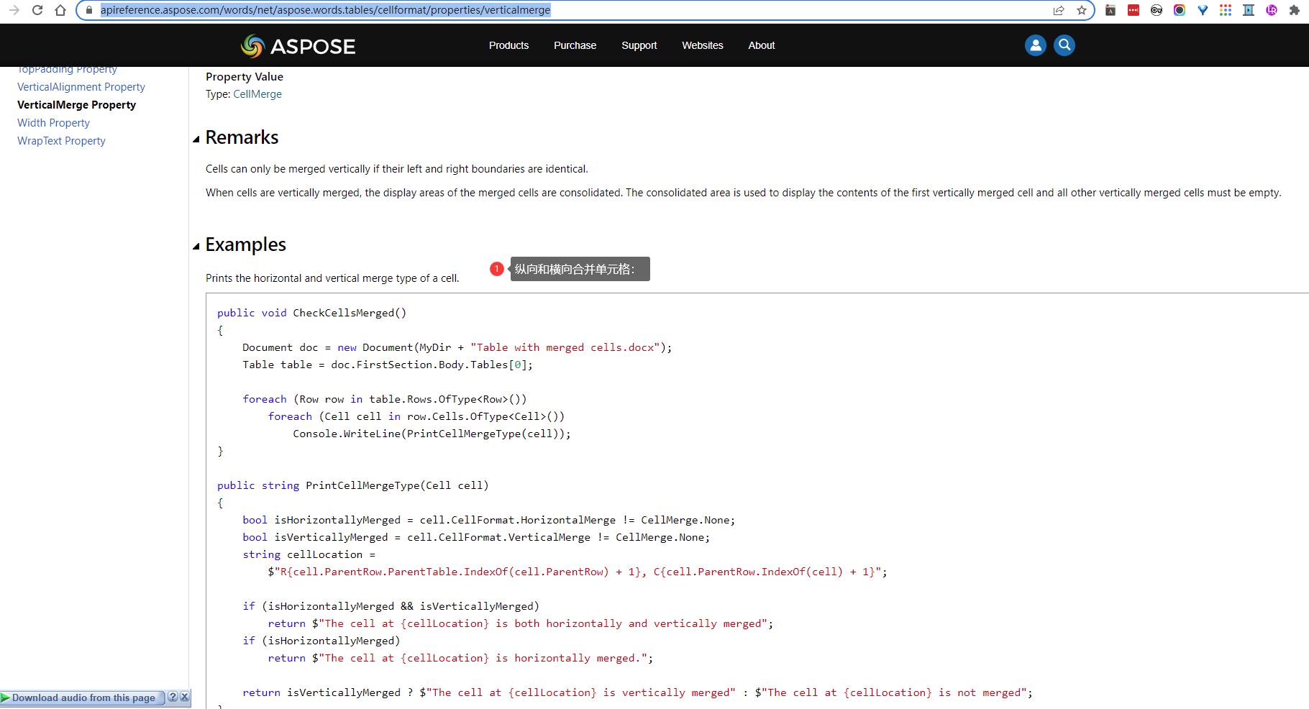Open the Purchase menu

(x=575, y=45)
